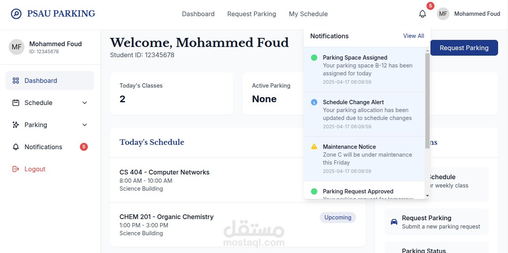Viewport: 508px width, 253px height.
Task: Expand the Parking sidebar chevron
Action: [84, 125]
